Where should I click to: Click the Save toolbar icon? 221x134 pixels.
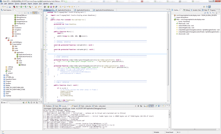7,7
